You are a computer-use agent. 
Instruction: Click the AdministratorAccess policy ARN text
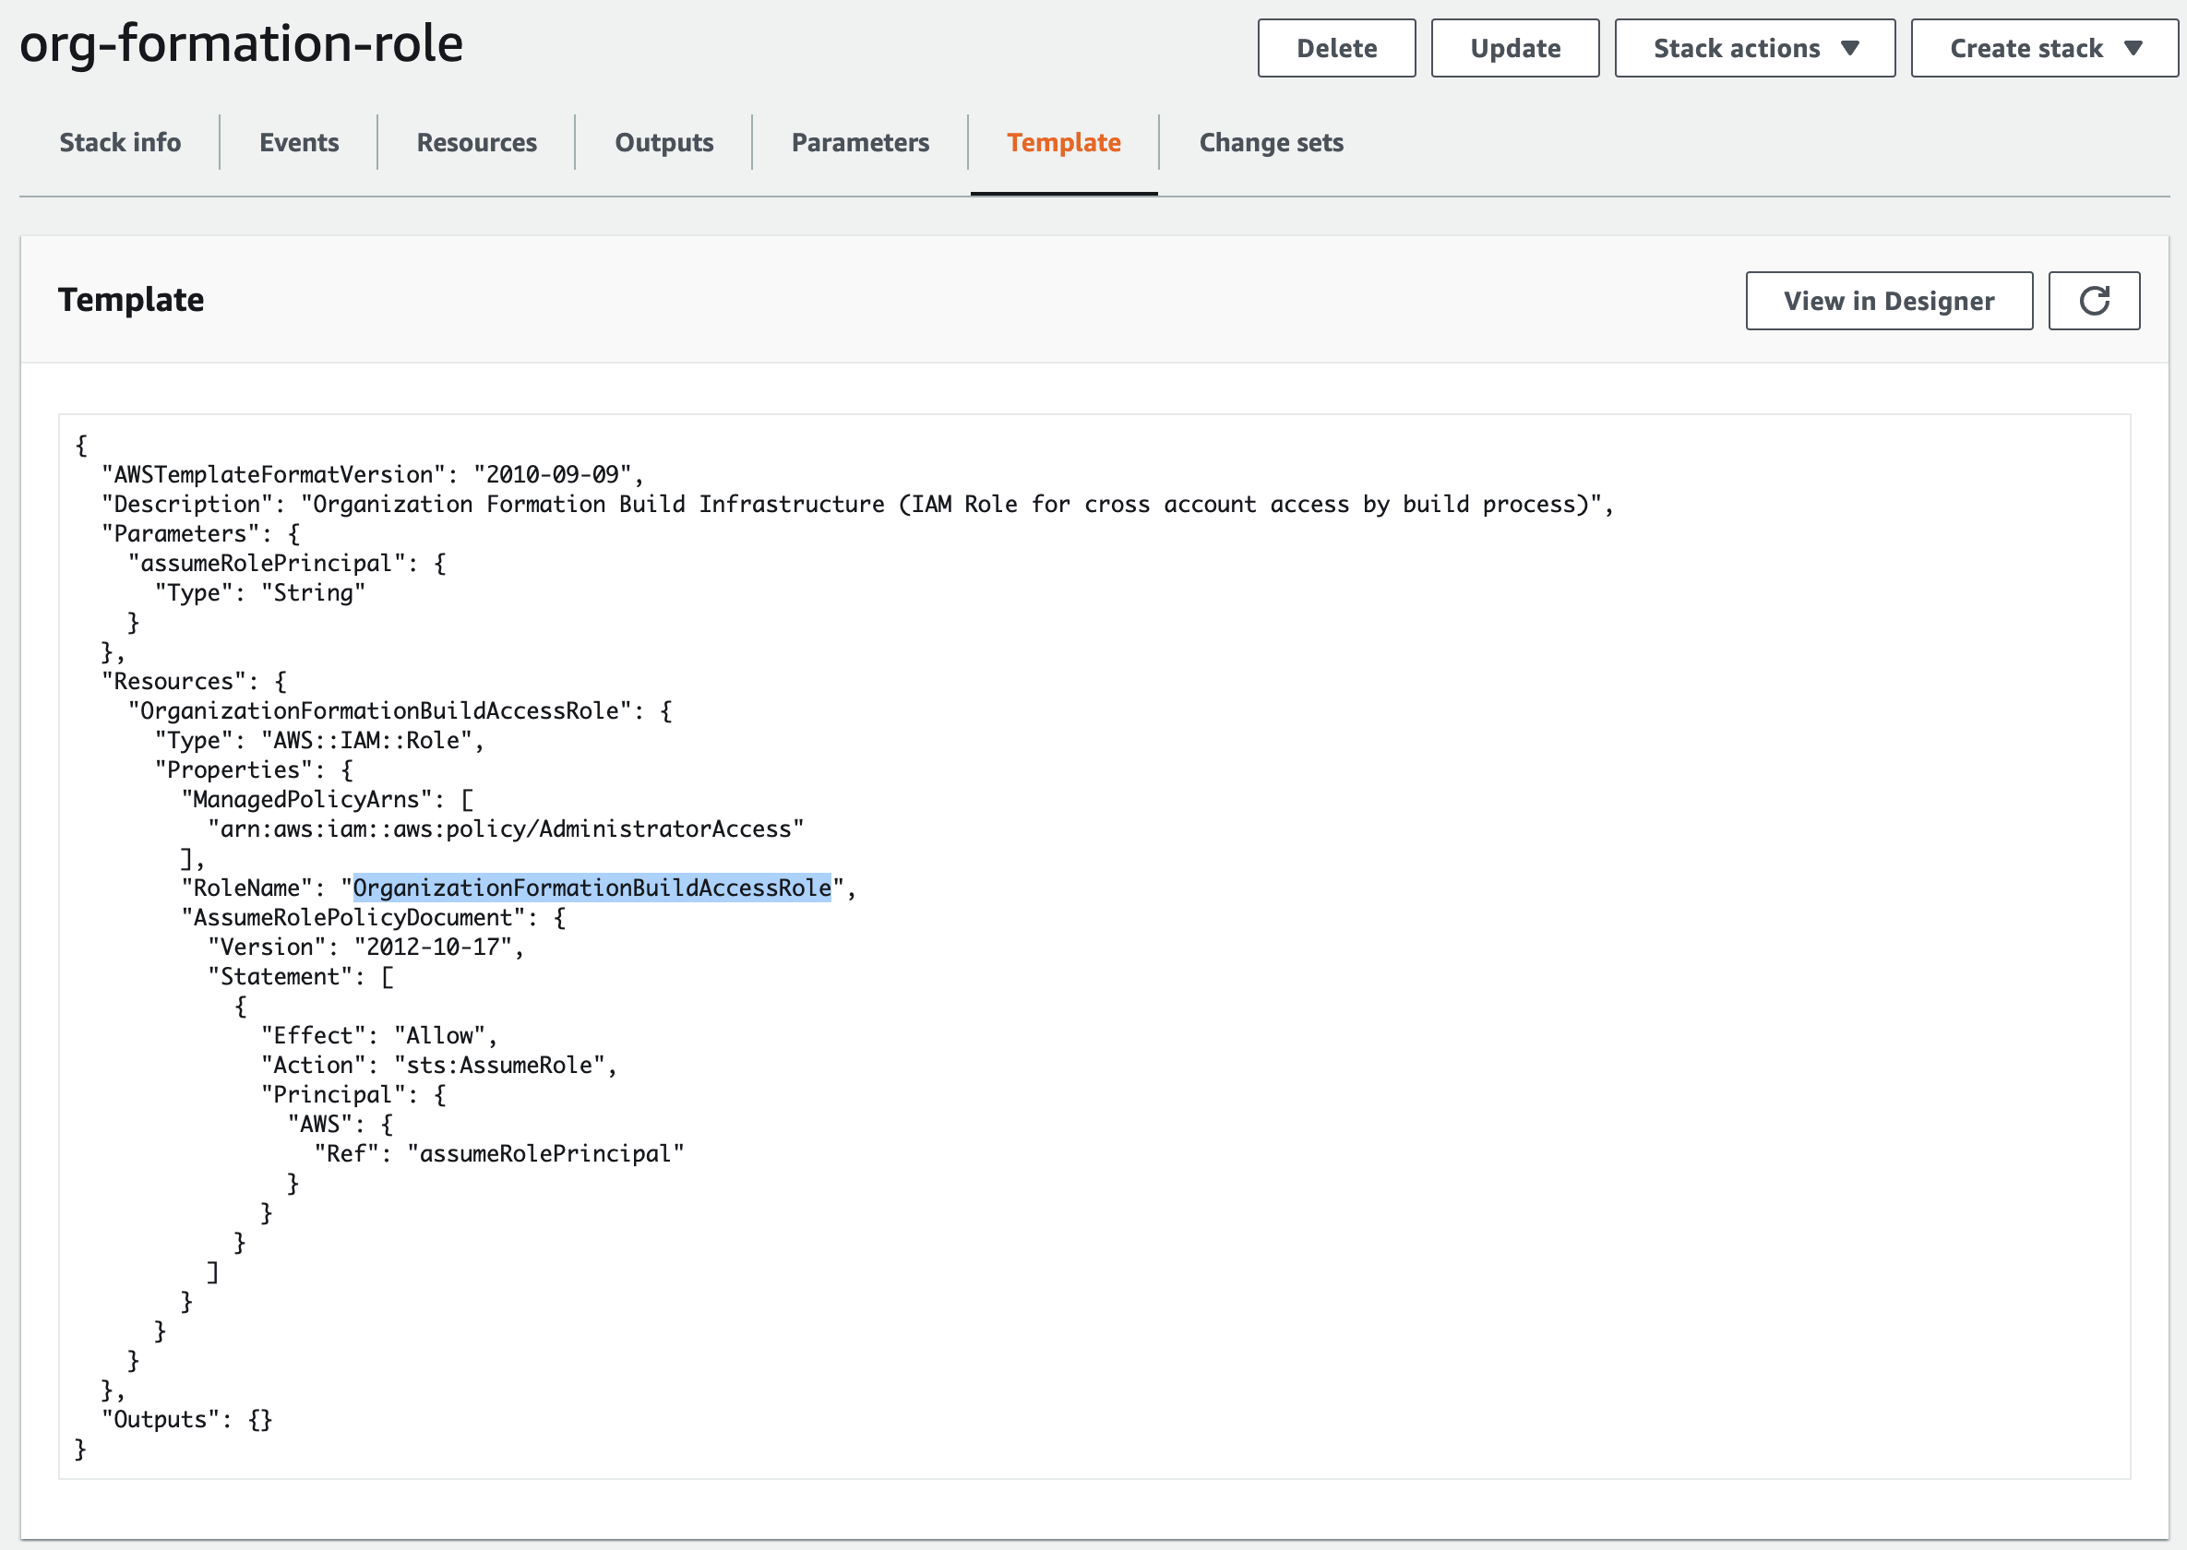pos(506,829)
